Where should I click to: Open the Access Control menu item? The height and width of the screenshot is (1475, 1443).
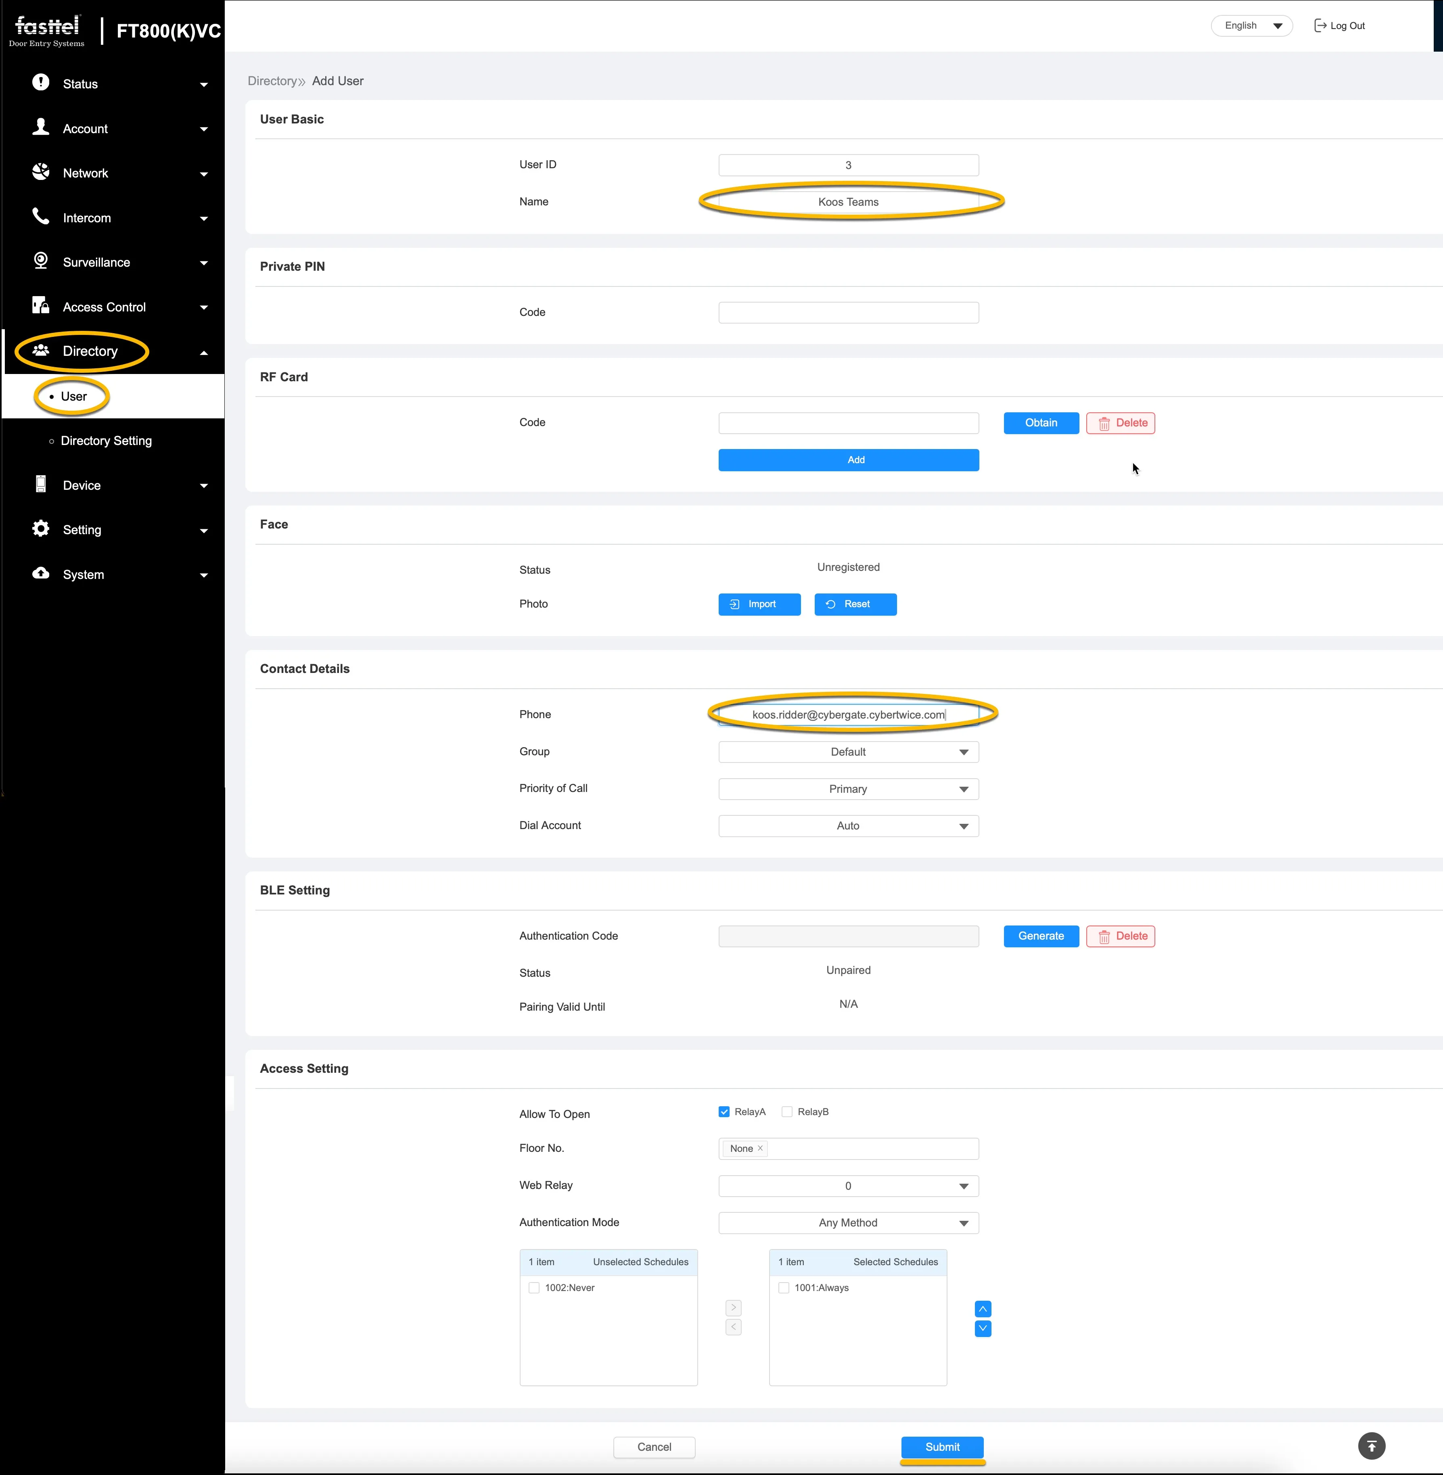point(114,307)
